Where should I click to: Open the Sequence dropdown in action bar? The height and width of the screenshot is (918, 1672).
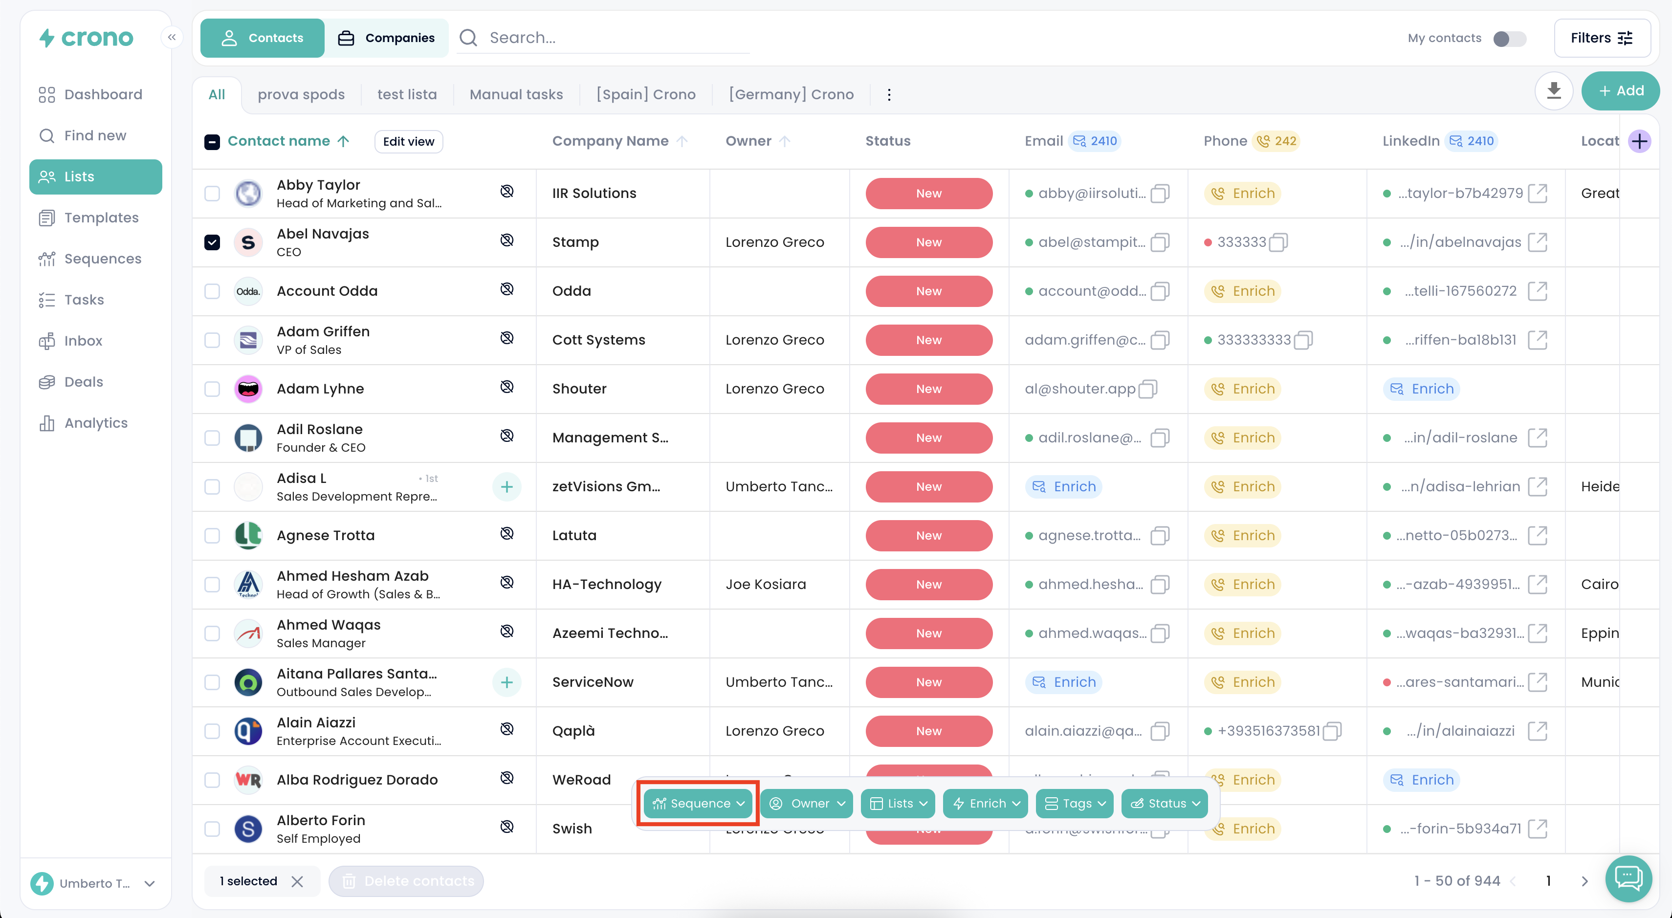pyautogui.click(x=698, y=803)
